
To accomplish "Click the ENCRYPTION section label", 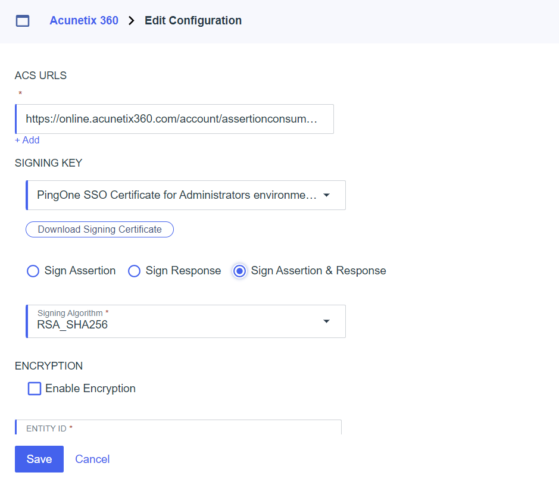I will click(x=49, y=366).
